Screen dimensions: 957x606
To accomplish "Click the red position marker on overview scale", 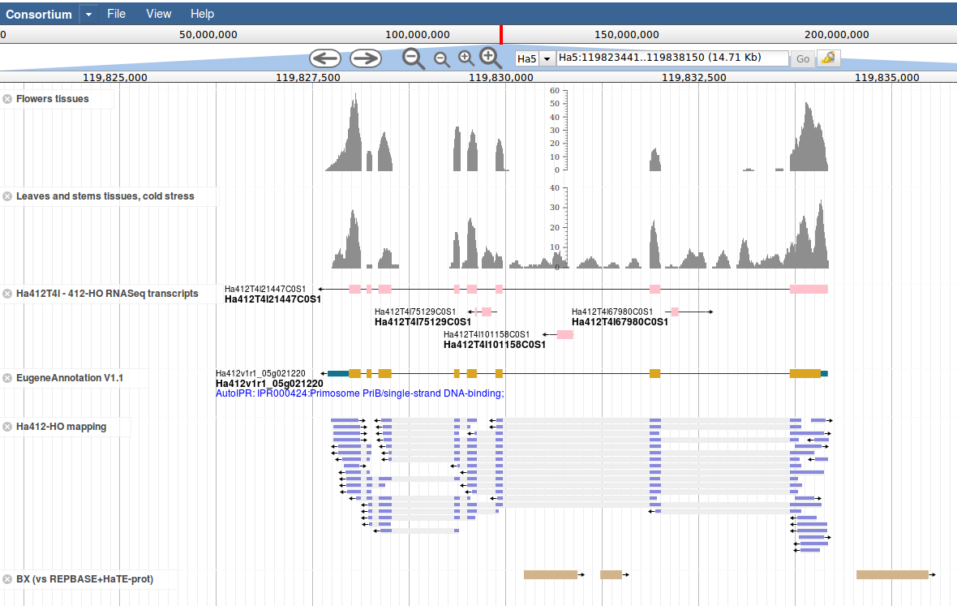I will click(501, 34).
